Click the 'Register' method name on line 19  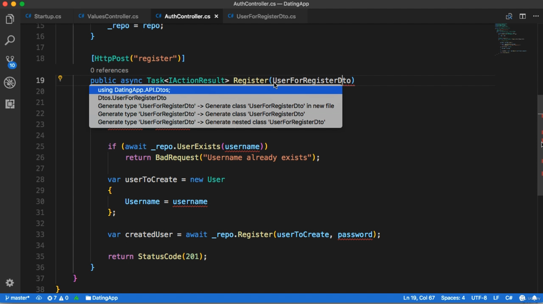pyautogui.click(x=251, y=81)
